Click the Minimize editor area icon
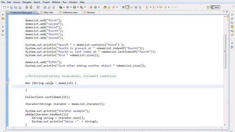The image size is (235, 132). (224, 11)
